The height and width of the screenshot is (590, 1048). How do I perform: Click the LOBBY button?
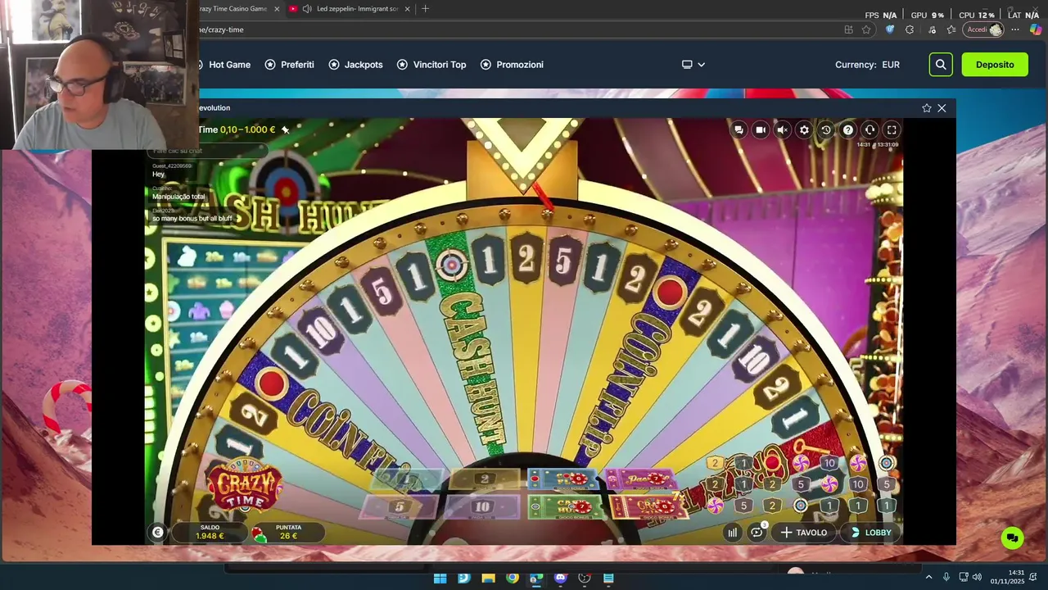point(870,533)
